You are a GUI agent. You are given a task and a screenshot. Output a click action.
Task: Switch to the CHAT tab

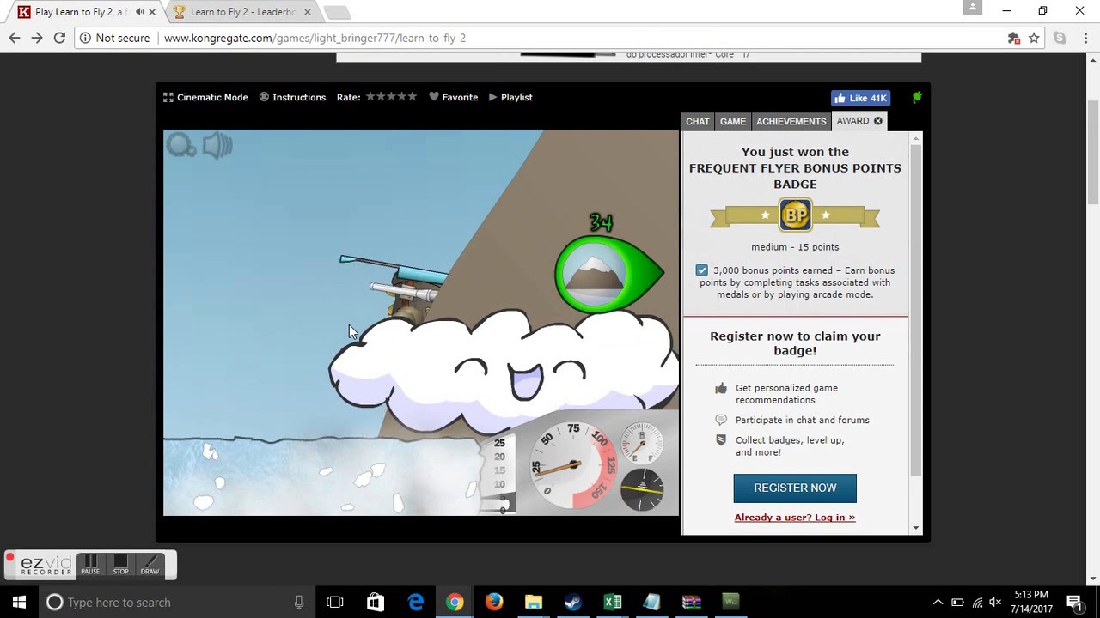tap(698, 122)
